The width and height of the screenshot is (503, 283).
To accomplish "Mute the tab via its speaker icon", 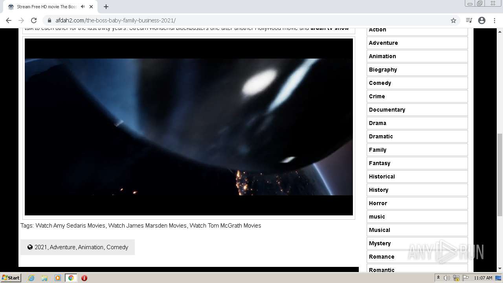I will pos(83,7).
